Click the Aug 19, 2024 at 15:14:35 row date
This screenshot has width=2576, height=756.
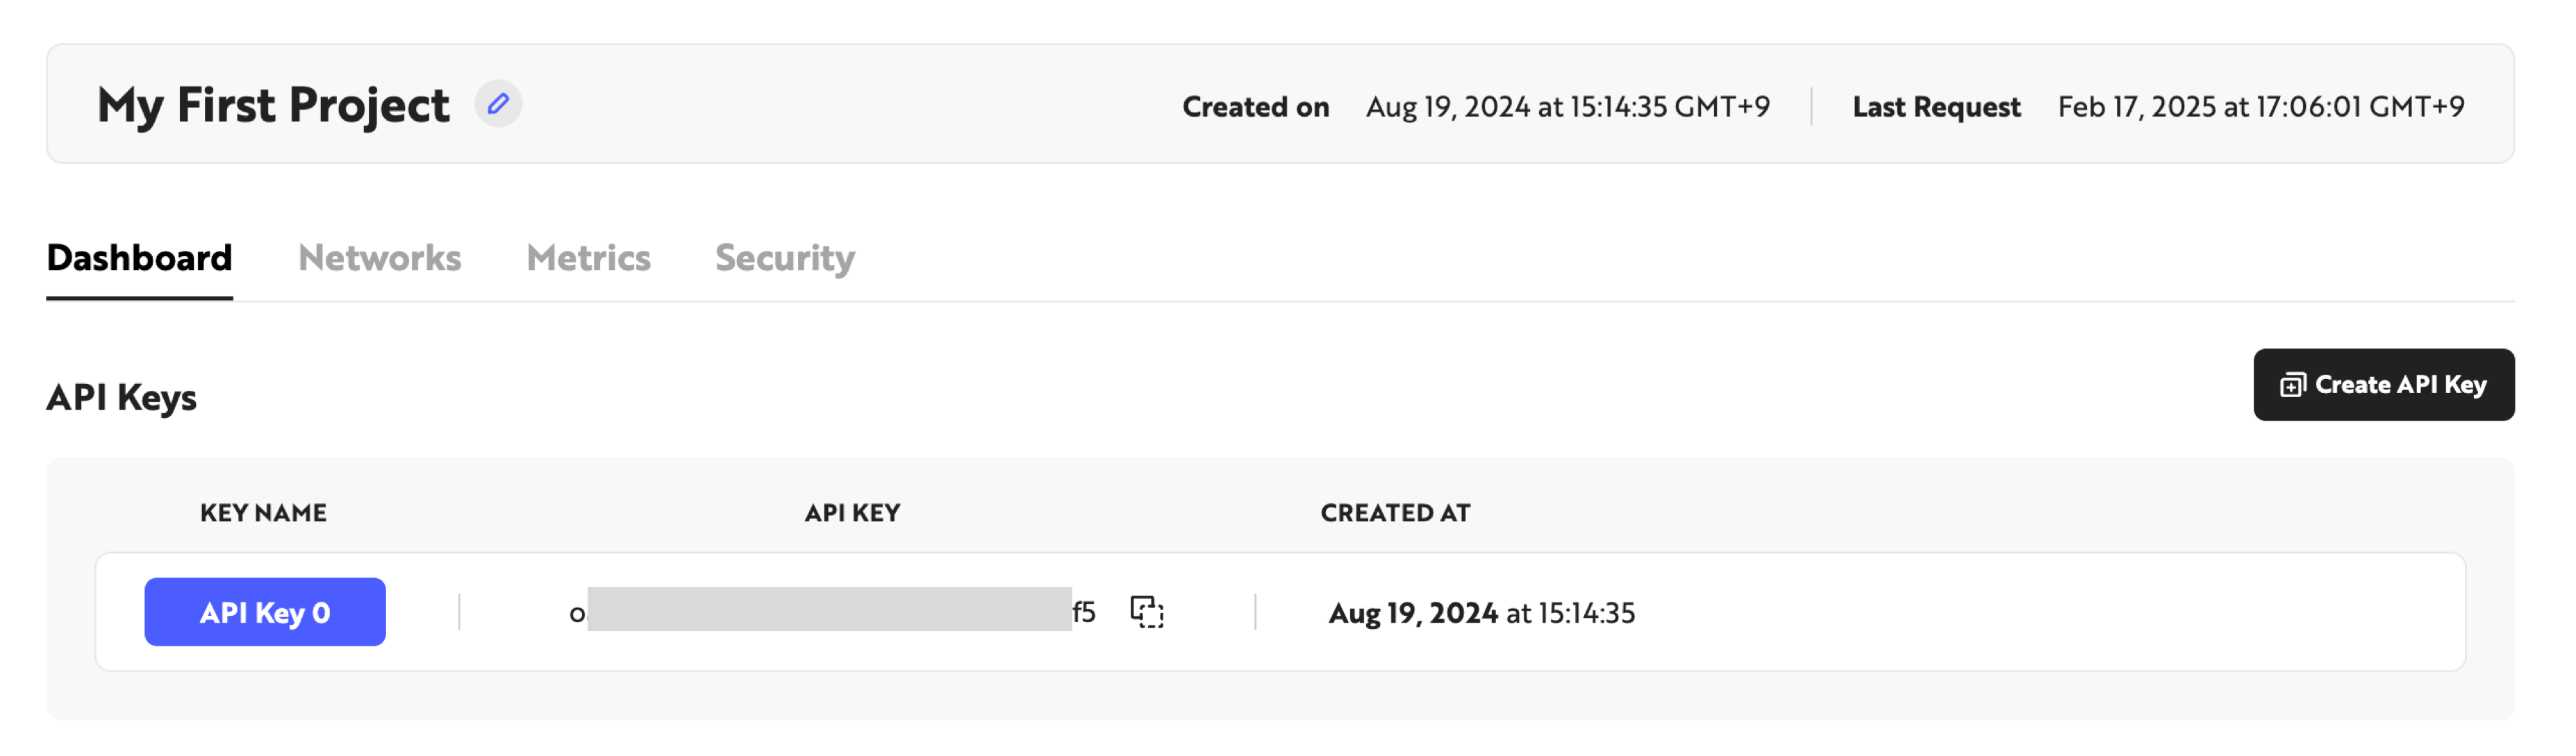[1481, 613]
